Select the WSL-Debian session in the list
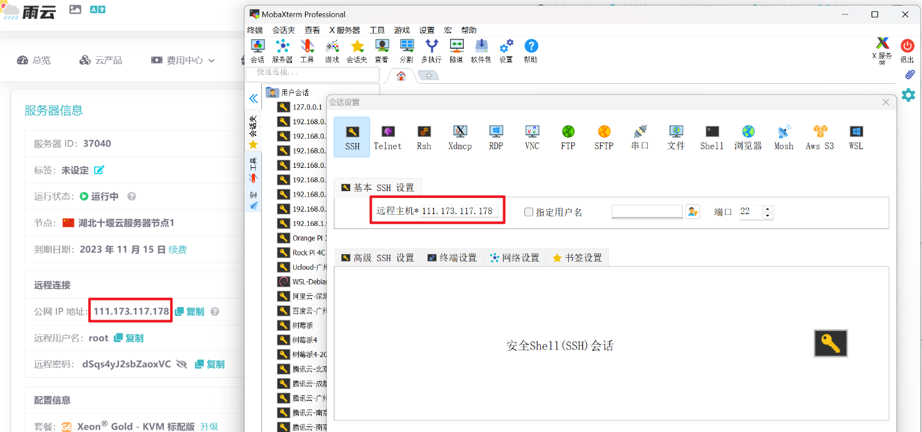The height and width of the screenshot is (432, 922). (x=301, y=282)
